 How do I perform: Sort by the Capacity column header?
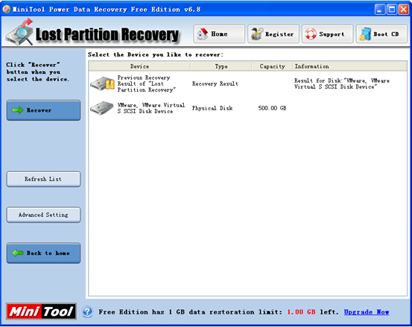[272, 66]
